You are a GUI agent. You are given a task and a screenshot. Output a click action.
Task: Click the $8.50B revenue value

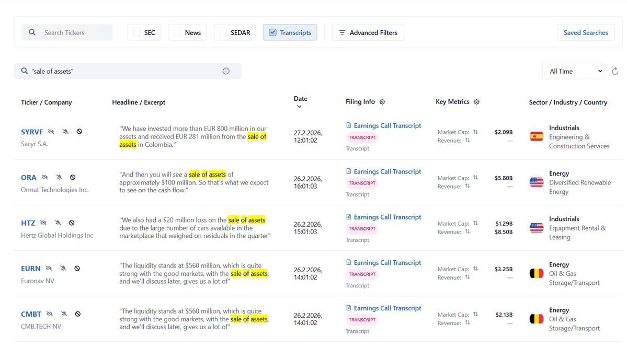[504, 231]
